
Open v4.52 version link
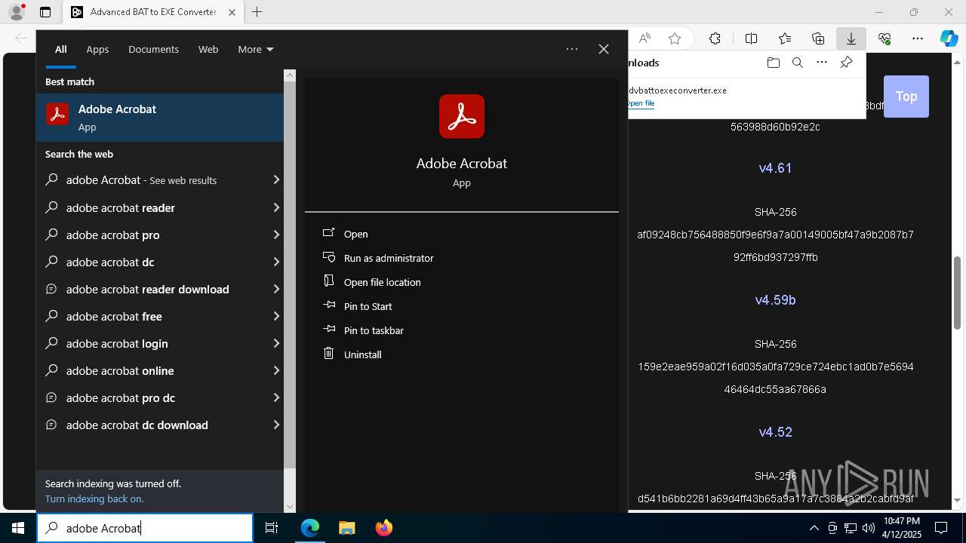[775, 432]
